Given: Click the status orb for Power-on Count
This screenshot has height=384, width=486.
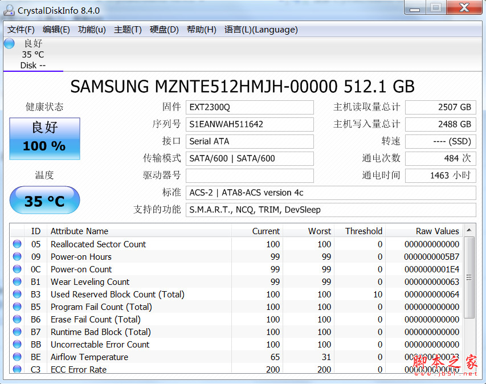Looking at the screenshot, I should coord(17,269).
